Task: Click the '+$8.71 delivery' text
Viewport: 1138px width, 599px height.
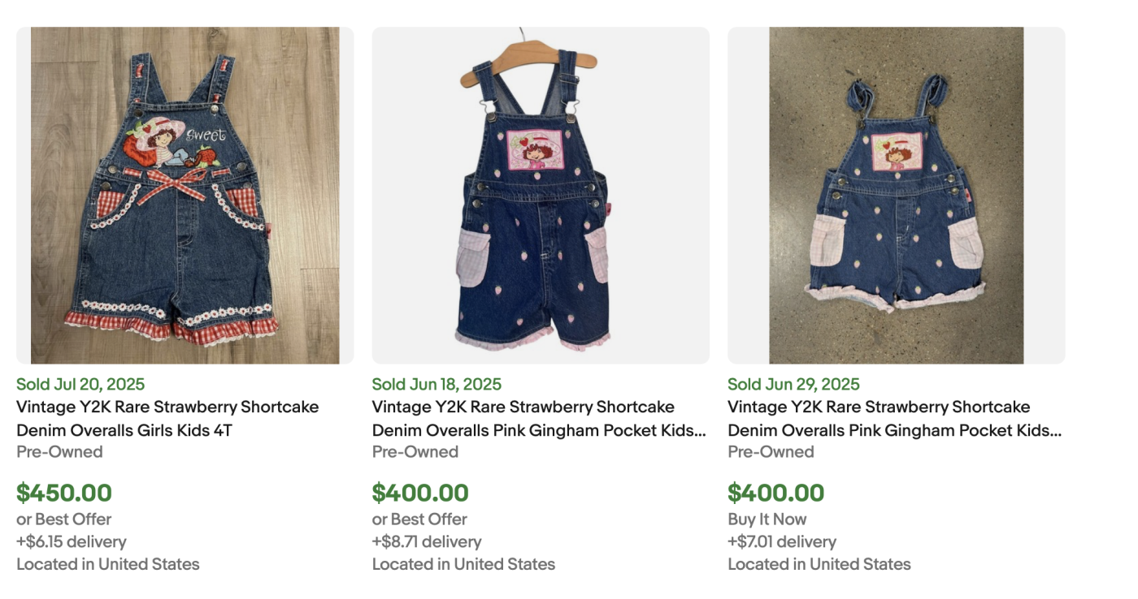Action: click(427, 541)
